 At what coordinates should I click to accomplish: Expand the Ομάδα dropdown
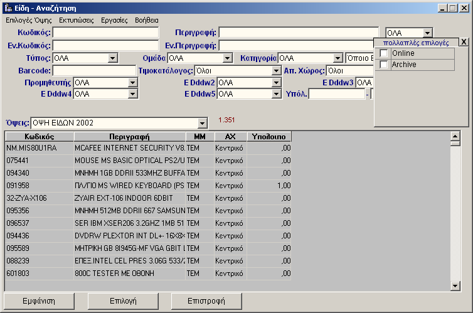tap(229, 58)
